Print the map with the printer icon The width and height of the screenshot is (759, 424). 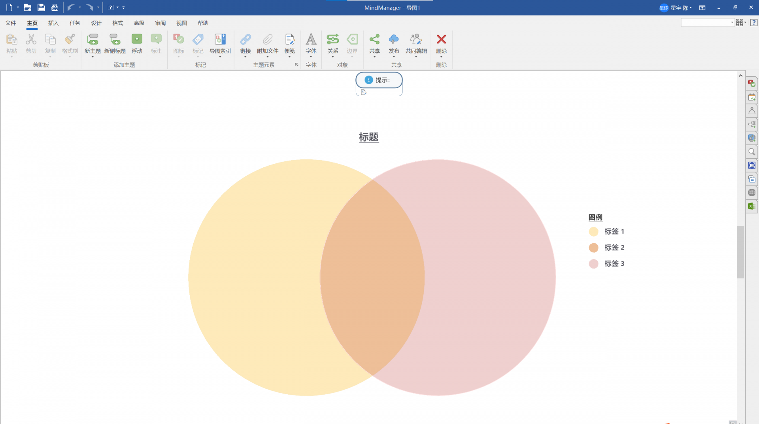(55, 8)
